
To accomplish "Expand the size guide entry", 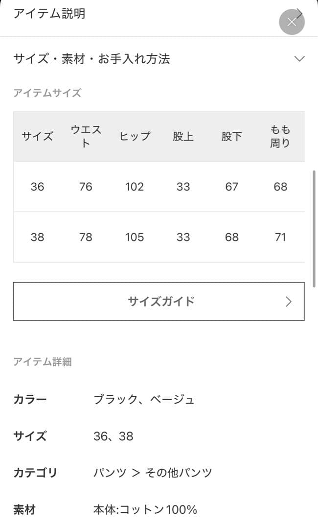I will point(159,302).
